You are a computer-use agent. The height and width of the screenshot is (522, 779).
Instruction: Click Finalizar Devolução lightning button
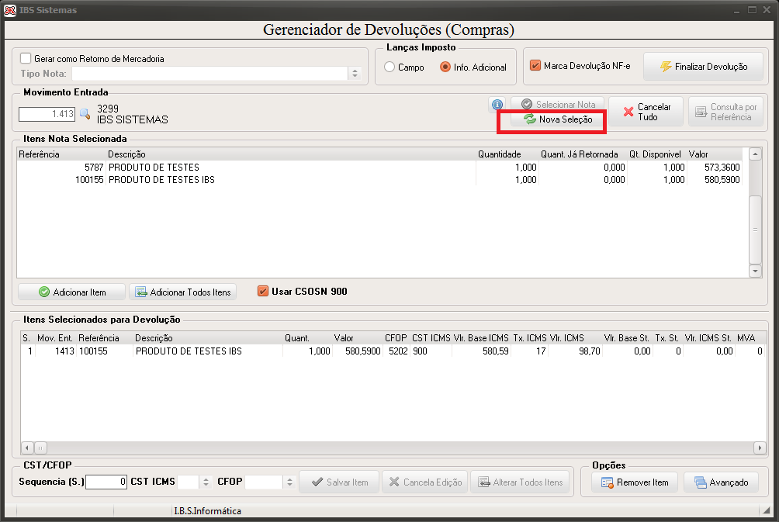coord(703,67)
